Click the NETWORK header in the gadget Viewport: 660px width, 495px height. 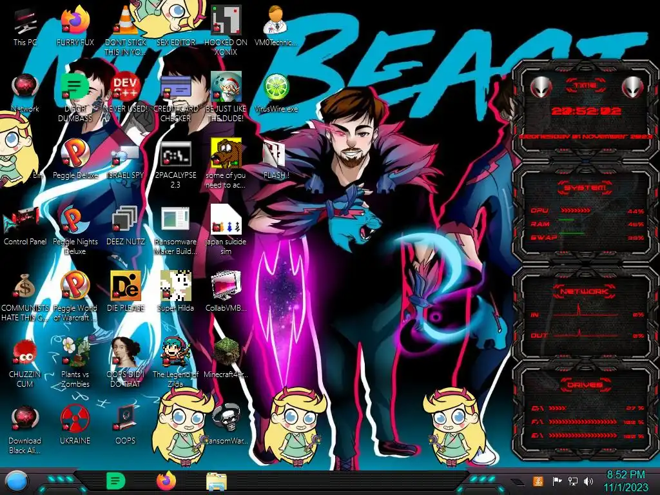pos(585,291)
